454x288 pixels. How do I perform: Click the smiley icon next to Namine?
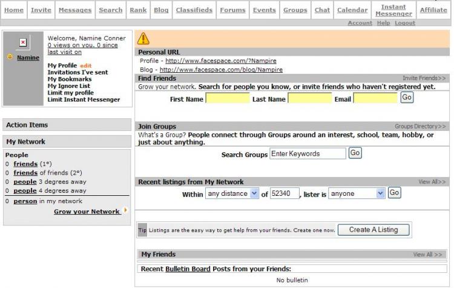[10, 57]
